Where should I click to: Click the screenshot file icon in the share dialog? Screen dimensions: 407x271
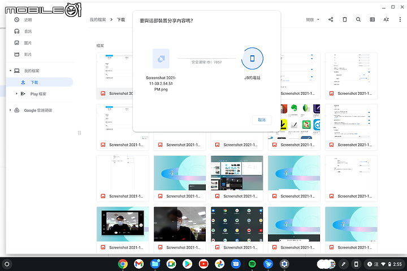[161, 59]
